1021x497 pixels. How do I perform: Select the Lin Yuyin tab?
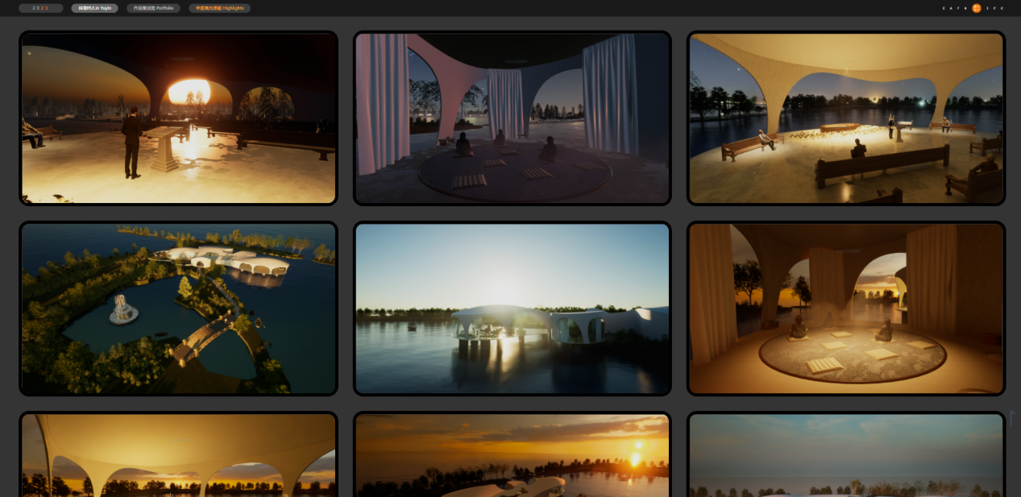click(94, 8)
